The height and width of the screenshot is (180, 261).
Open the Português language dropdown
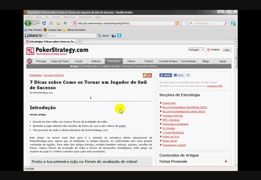coord(196,49)
